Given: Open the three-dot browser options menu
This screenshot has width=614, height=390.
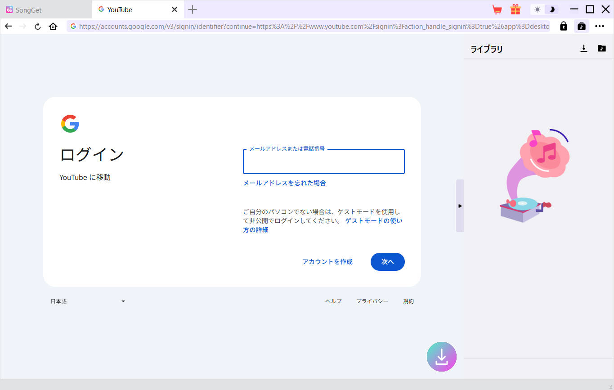Looking at the screenshot, I should tap(600, 26).
